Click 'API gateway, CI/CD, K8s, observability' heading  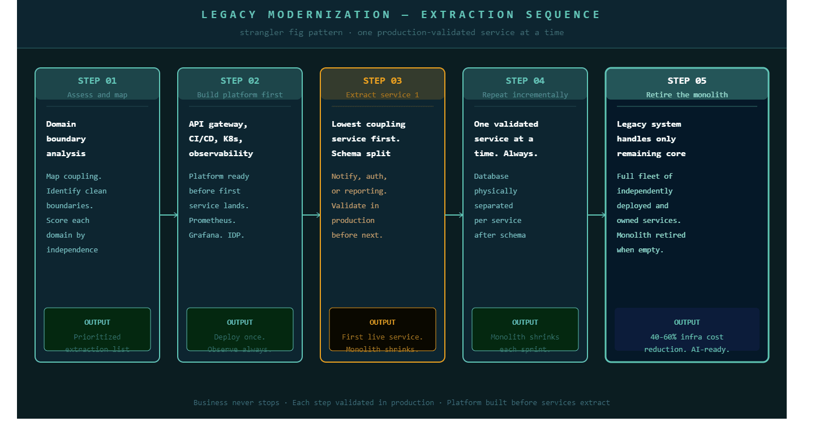[x=221, y=139]
